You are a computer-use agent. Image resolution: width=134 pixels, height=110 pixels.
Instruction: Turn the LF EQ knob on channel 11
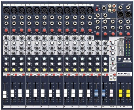[x=82, y=53]
